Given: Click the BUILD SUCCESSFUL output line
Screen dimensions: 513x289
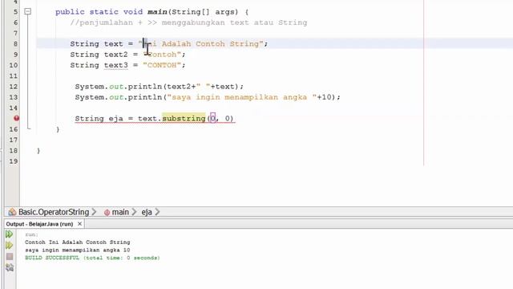Looking at the screenshot, I should (x=93, y=258).
